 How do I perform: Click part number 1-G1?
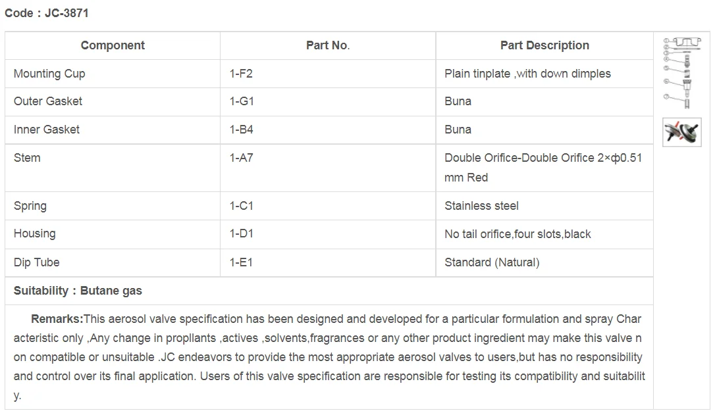point(242,101)
